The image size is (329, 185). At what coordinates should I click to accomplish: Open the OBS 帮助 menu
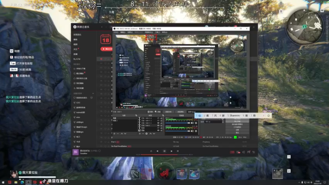click(164, 32)
